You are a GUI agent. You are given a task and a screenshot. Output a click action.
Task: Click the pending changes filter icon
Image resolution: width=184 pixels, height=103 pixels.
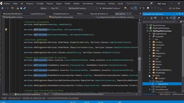click(x=162, y=18)
